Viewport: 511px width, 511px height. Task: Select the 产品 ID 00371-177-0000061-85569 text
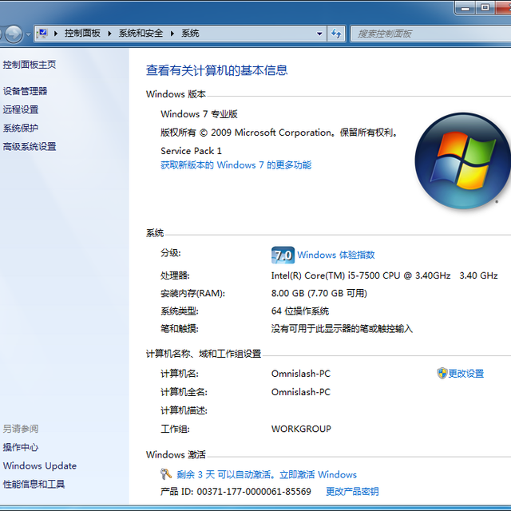coord(236,492)
